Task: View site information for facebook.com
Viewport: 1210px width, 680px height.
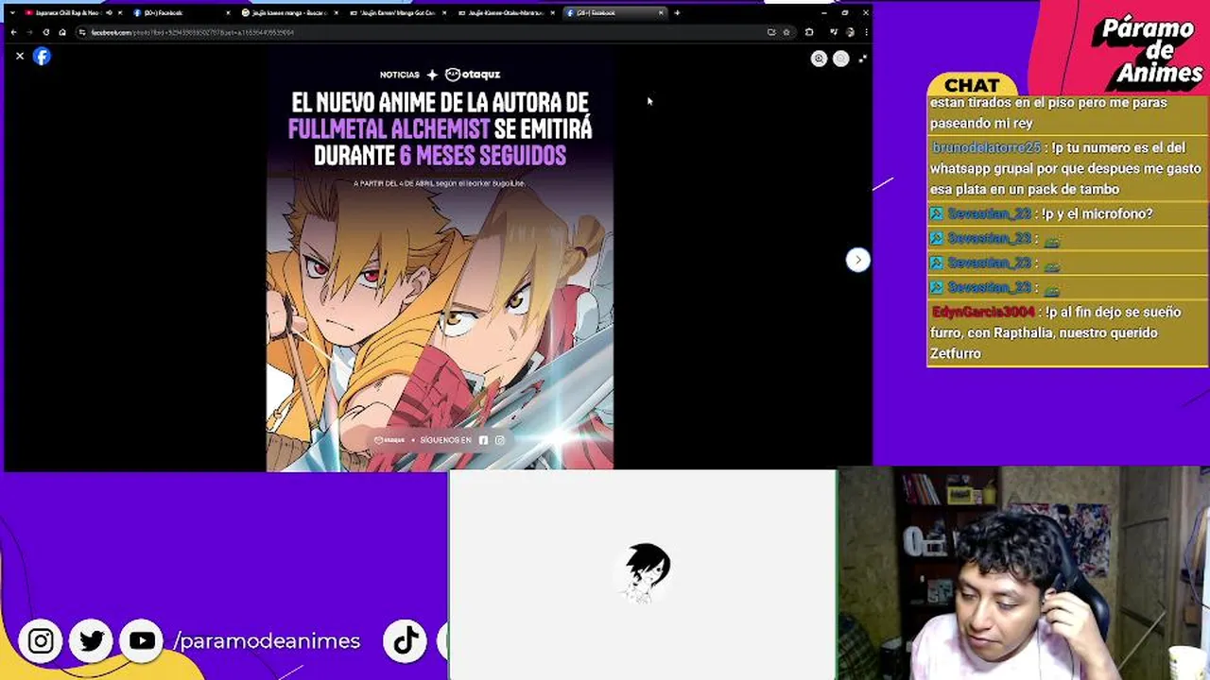Action: (x=82, y=32)
